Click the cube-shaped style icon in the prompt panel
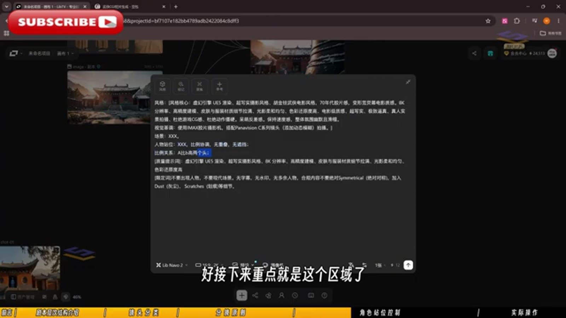566x318 pixels. click(x=162, y=86)
